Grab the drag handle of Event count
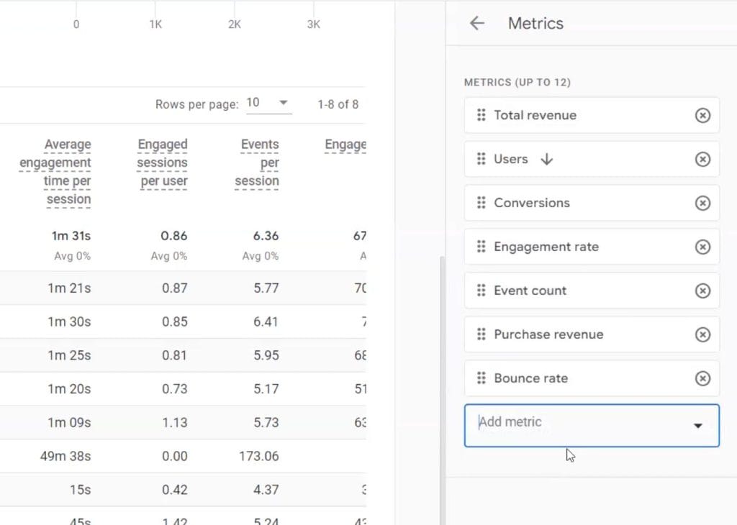This screenshot has width=737, height=525. 481,291
